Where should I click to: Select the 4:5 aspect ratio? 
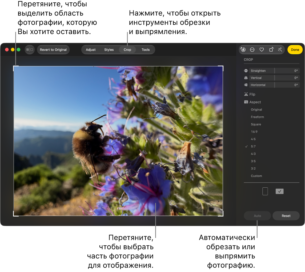(x=253, y=139)
